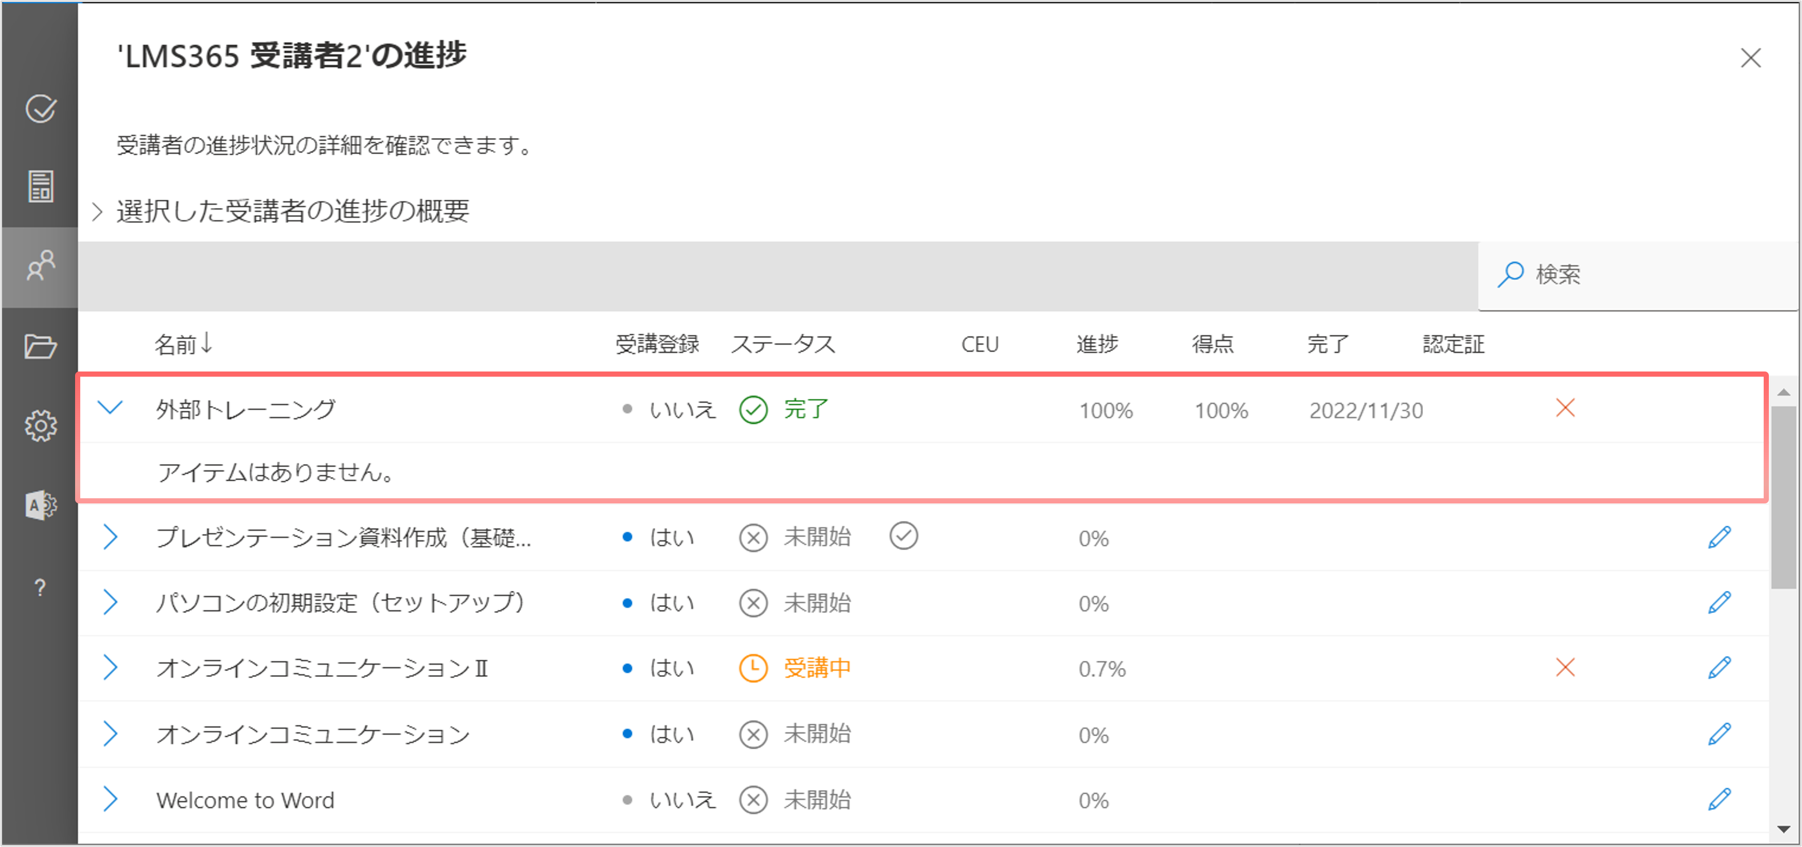
Task: Open the checkmark dashboard icon in sidebar
Action: click(40, 109)
